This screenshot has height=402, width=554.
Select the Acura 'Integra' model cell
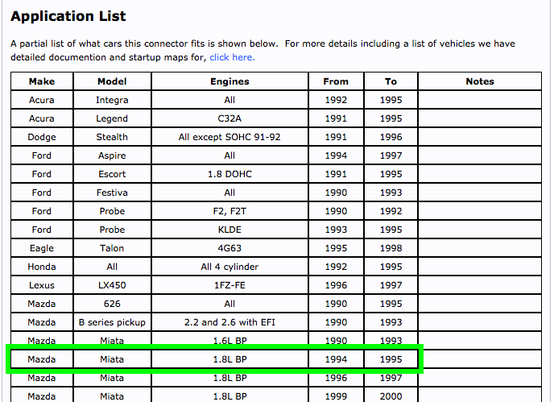pos(112,100)
